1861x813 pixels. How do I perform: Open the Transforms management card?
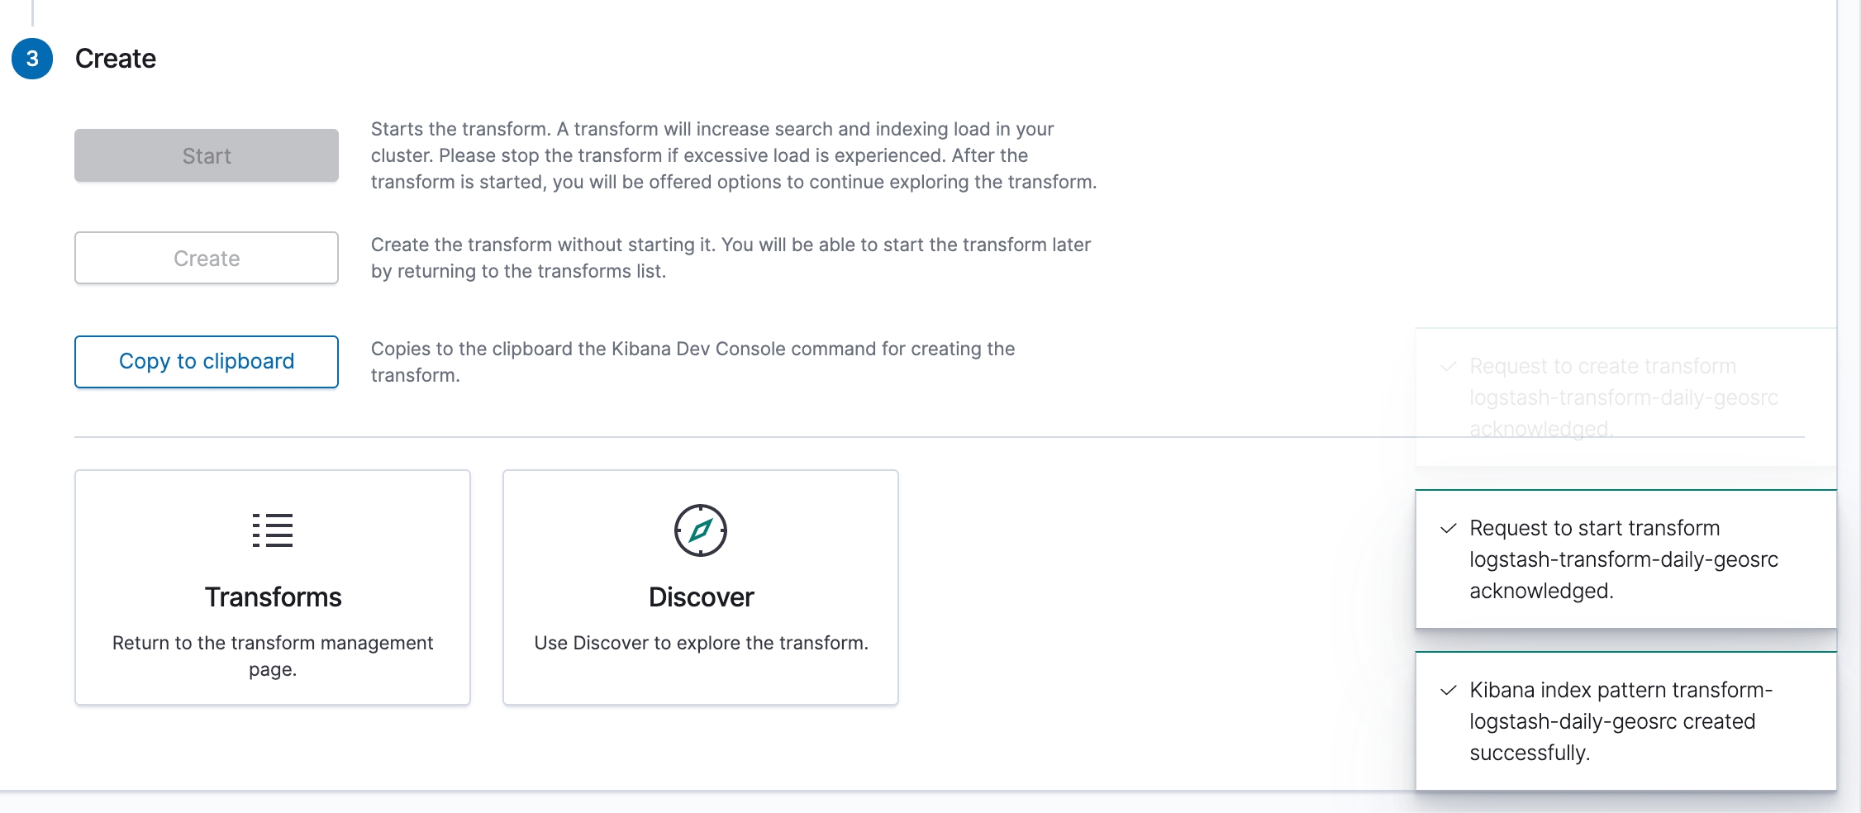click(x=273, y=587)
